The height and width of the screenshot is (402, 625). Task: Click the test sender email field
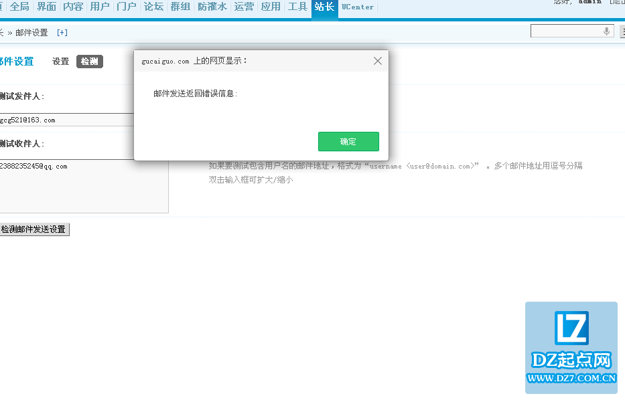[67, 120]
